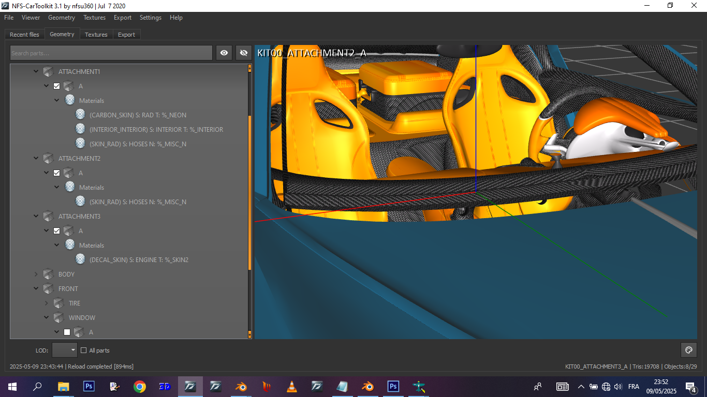Screen dimensions: 707x397
Task: Switch to the Textures tab
Action: tap(96, 35)
